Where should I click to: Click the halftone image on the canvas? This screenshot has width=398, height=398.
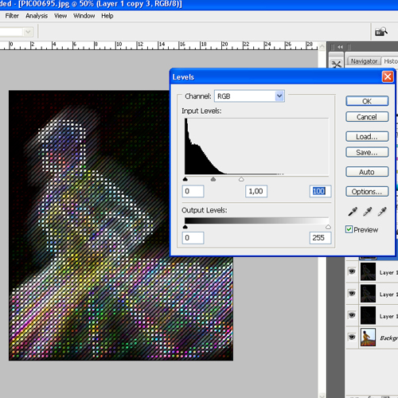click(x=121, y=225)
